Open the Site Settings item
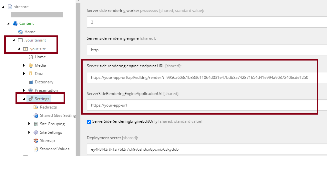327x169 pixels. (51, 132)
